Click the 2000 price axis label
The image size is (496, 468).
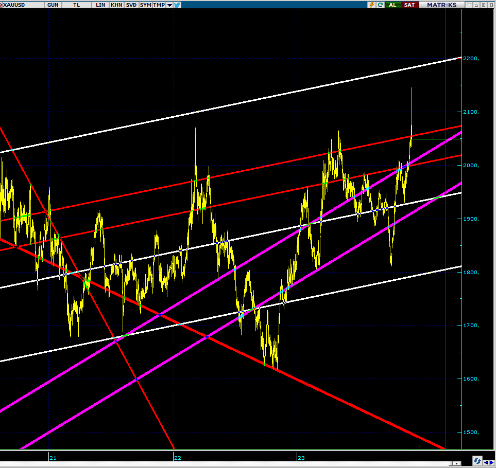pyautogui.click(x=471, y=165)
